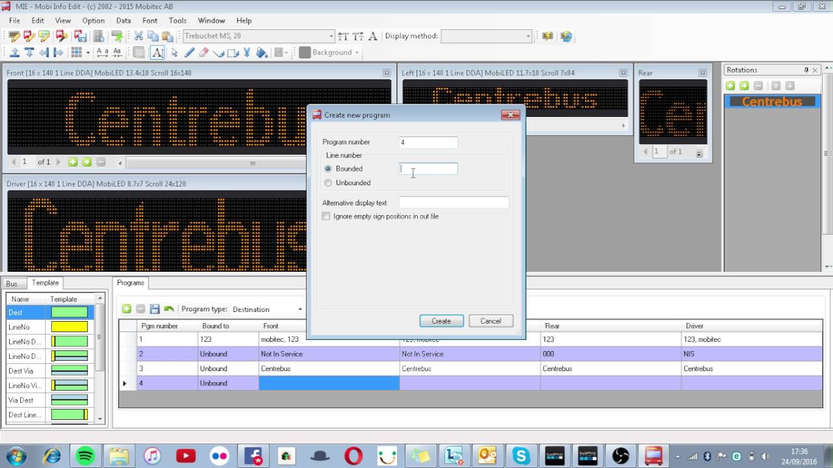
Task: Click the align to top arrow icon
Action: (x=14, y=53)
